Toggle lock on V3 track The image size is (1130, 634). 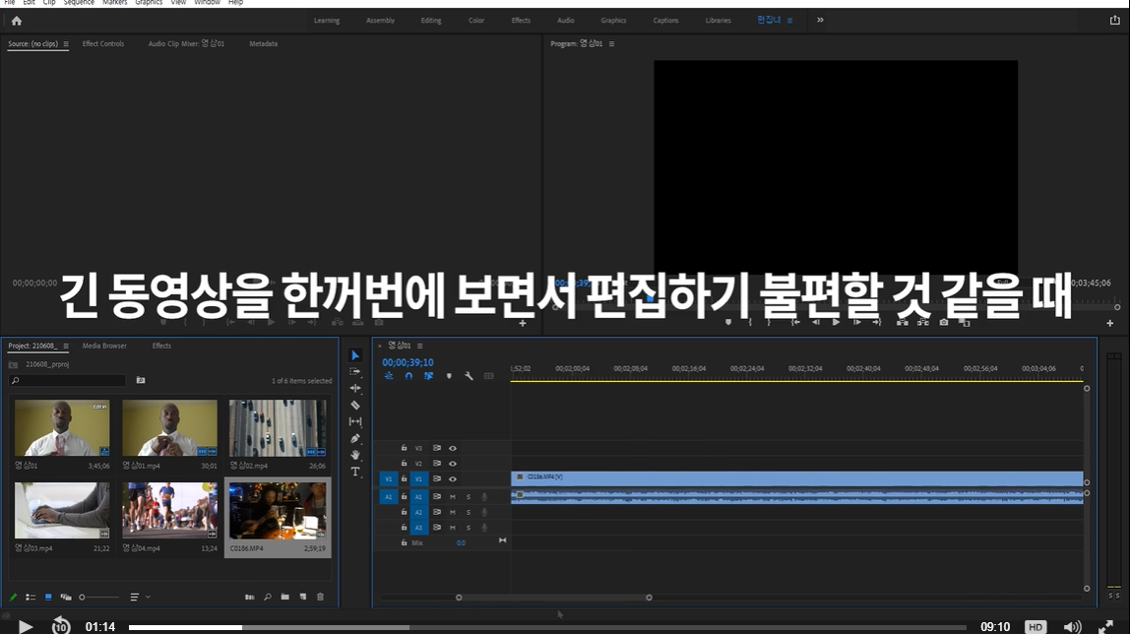point(404,448)
